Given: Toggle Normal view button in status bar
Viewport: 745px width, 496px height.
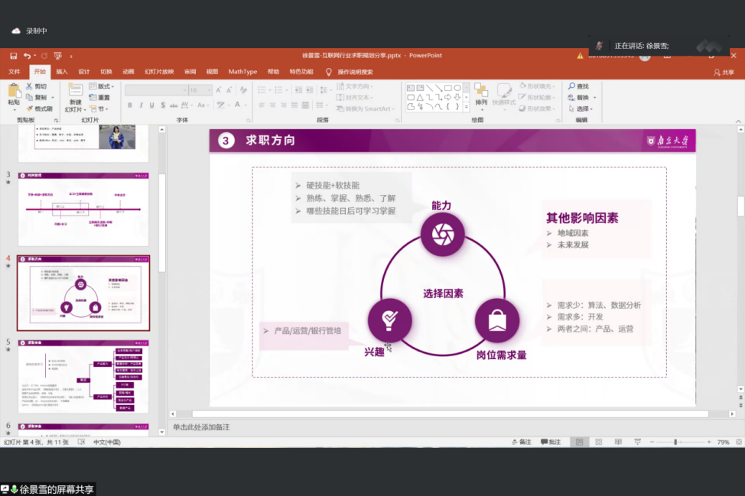Looking at the screenshot, I should [x=580, y=443].
